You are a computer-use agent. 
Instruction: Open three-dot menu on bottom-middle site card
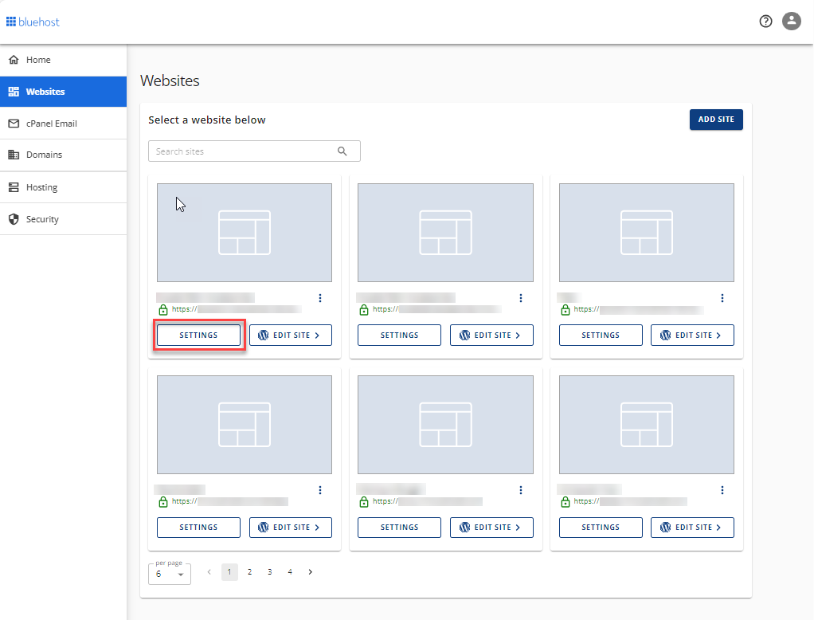[x=521, y=490]
